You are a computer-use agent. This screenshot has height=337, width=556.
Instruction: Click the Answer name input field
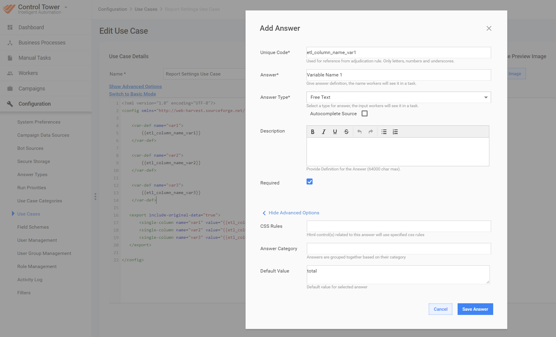pos(399,75)
